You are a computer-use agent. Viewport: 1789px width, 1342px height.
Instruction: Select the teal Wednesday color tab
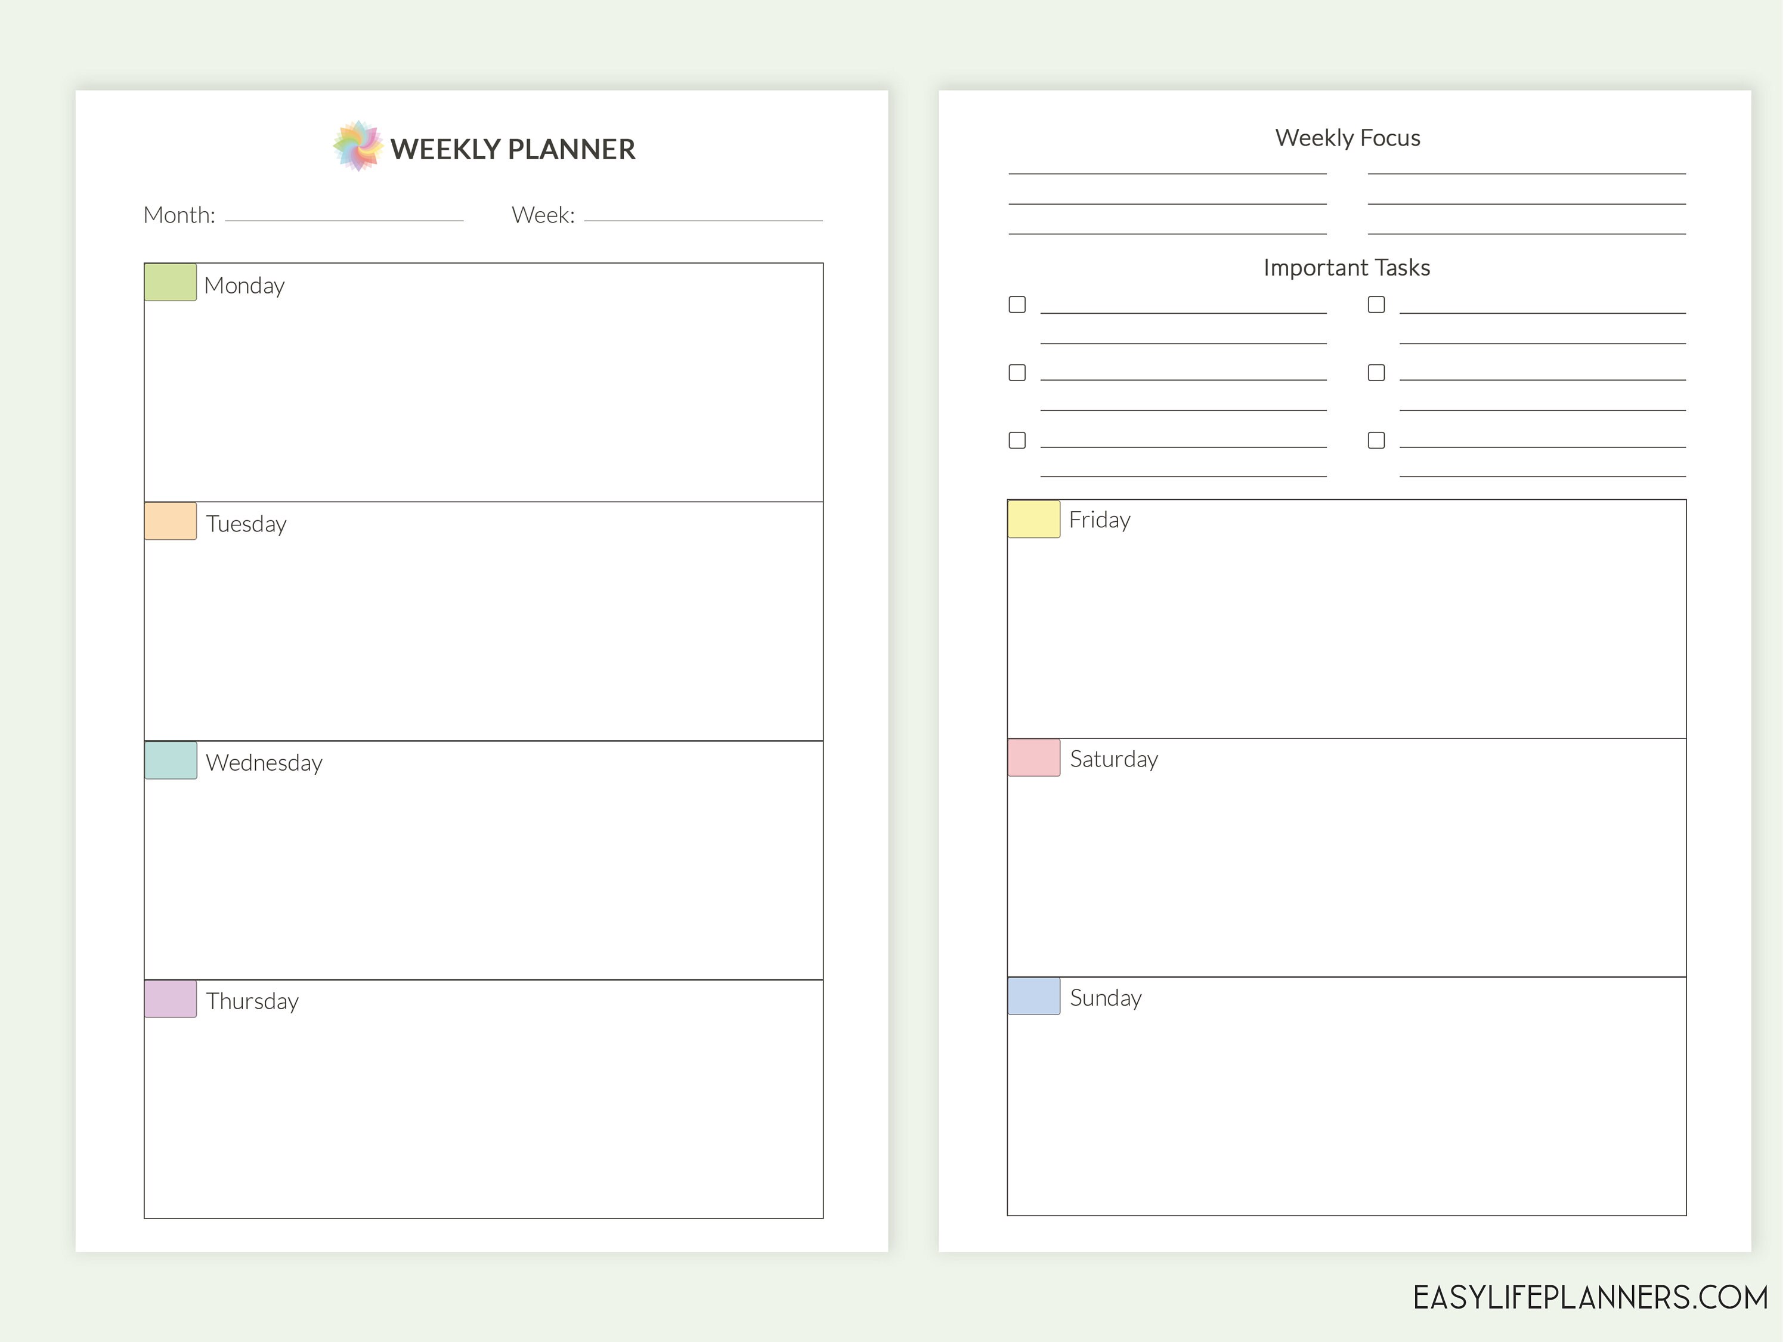coord(171,760)
